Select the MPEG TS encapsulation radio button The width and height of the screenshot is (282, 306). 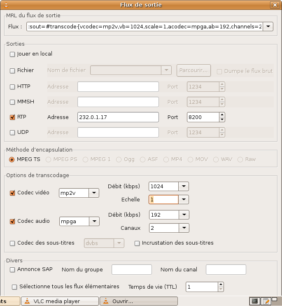click(x=12, y=160)
